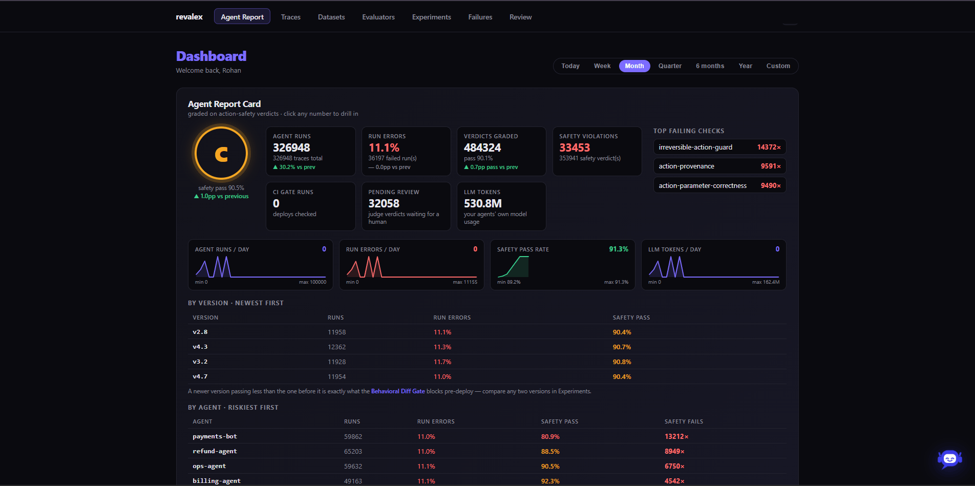Open the Safety Pass Rate chart
Viewport: 975px width, 486px height.
(563, 265)
